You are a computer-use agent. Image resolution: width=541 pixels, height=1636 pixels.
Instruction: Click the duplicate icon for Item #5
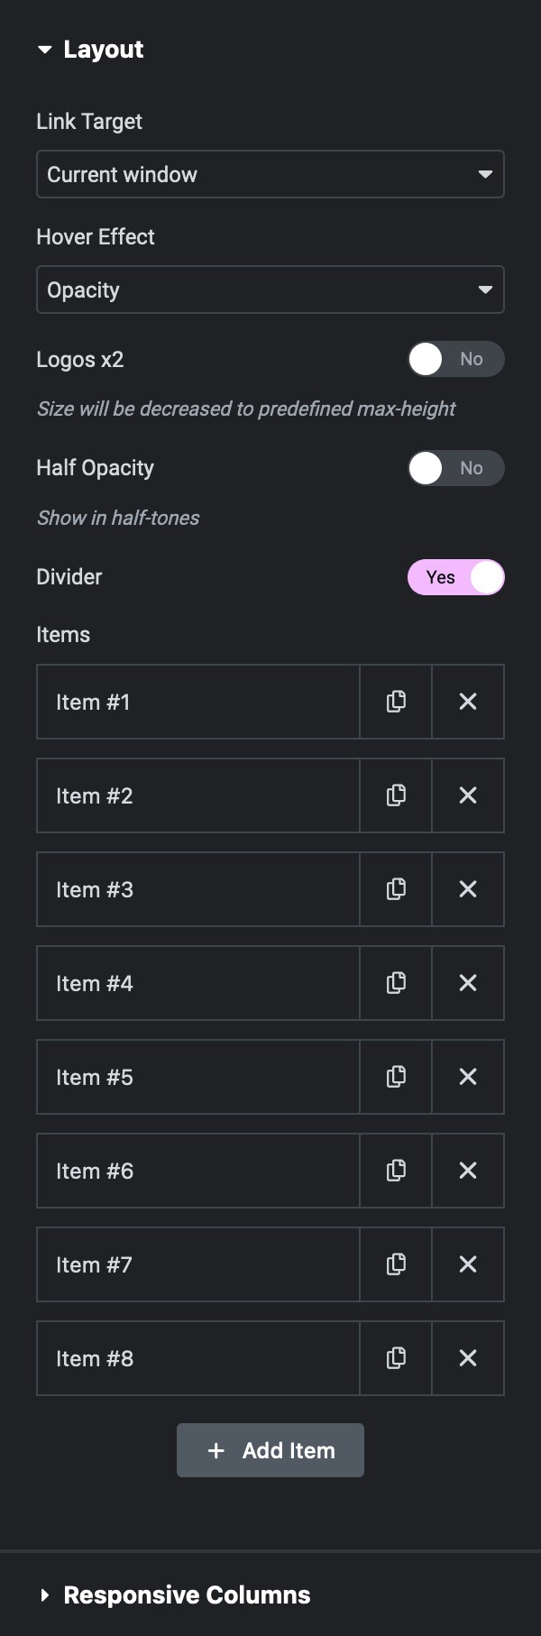[x=396, y=1077]
